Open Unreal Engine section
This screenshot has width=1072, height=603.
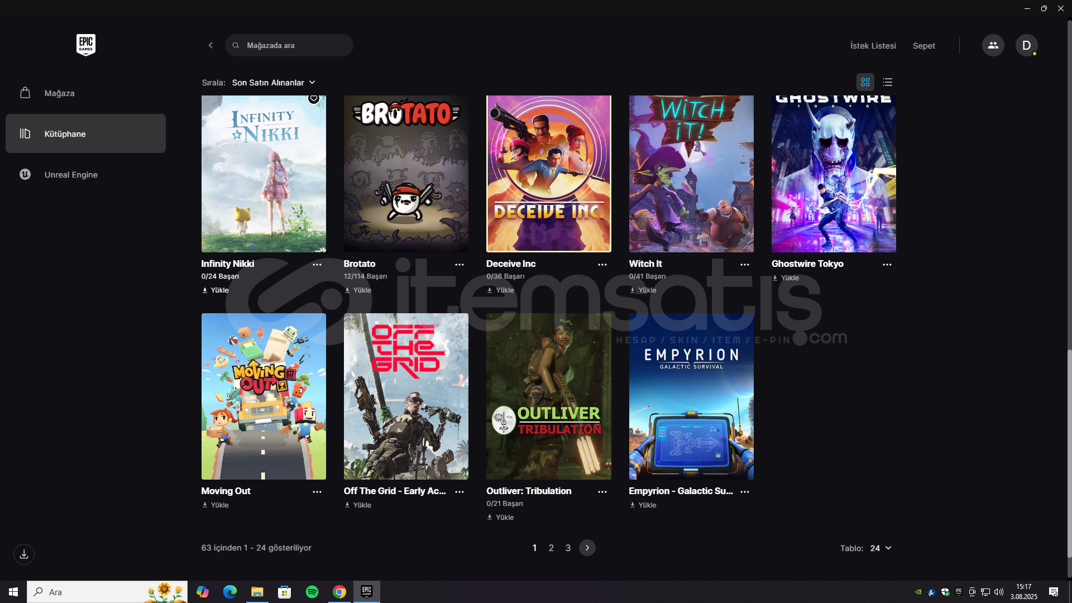[85, 174]
